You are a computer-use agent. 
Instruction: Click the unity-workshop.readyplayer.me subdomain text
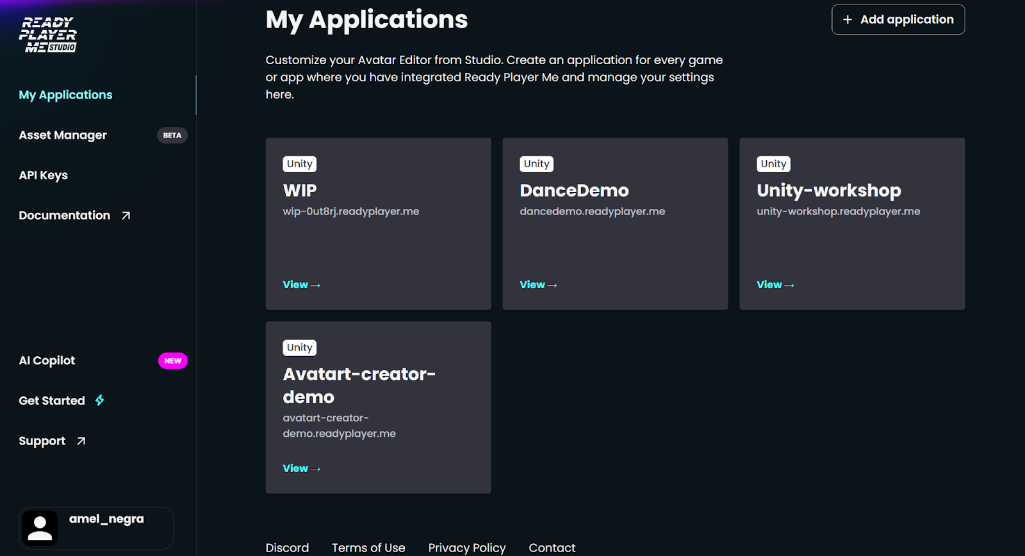pos(839,211)
